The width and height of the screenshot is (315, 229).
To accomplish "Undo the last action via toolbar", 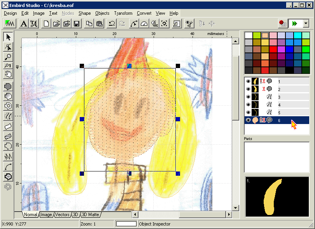I will click(x=112, y=23).
